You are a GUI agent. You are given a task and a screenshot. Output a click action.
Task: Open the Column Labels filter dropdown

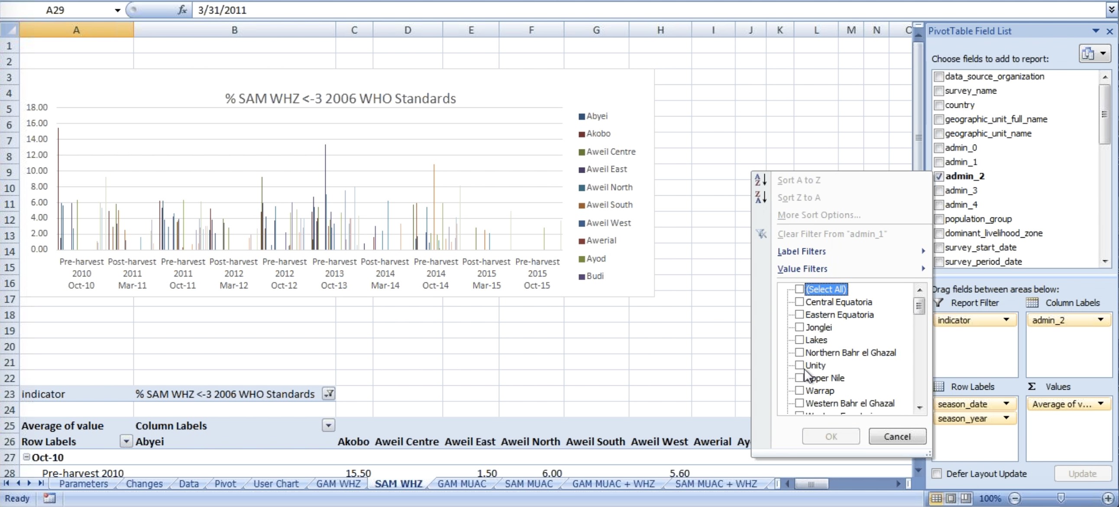point(328,425)
